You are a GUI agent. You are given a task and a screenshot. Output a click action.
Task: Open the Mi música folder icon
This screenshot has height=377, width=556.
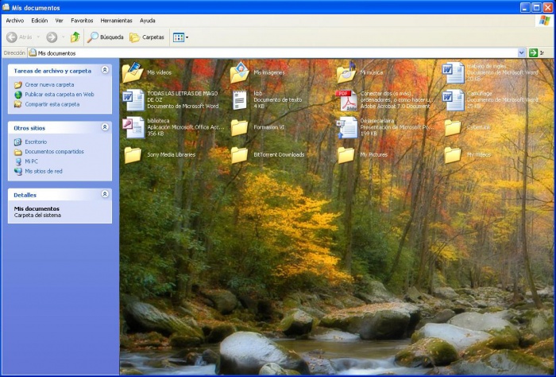tap(346, 72)
